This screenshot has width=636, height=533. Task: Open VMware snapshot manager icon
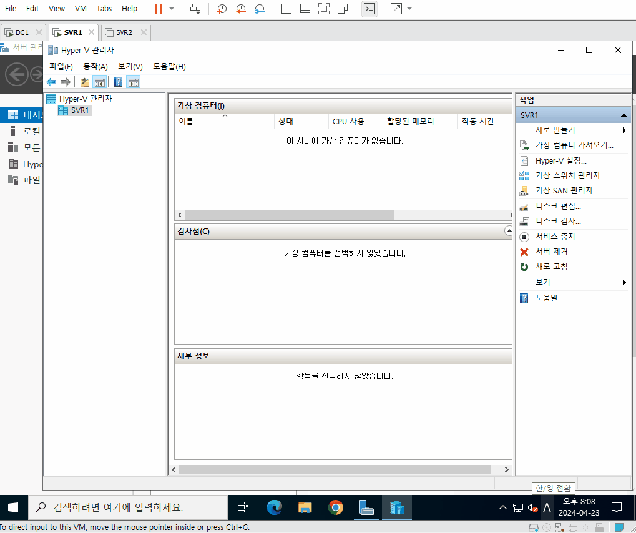click(260, 9)
